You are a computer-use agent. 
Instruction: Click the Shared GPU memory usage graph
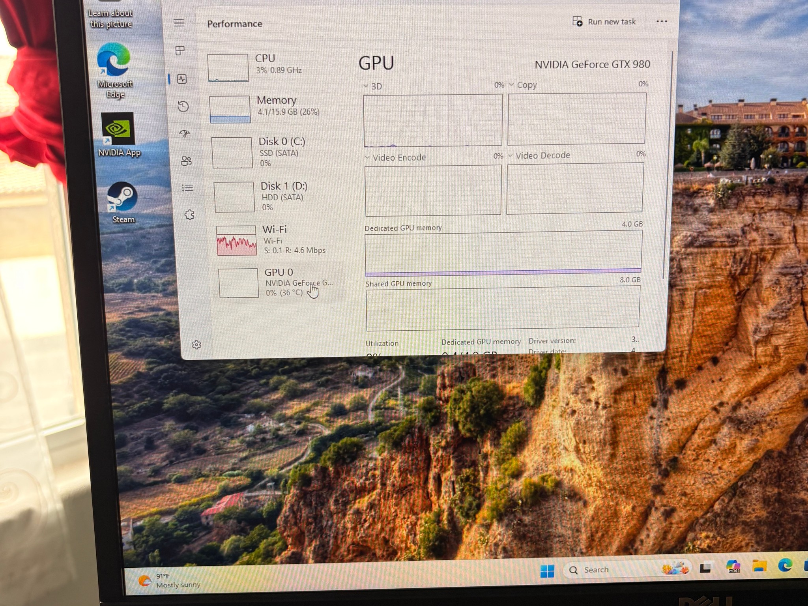pos(503,309)
